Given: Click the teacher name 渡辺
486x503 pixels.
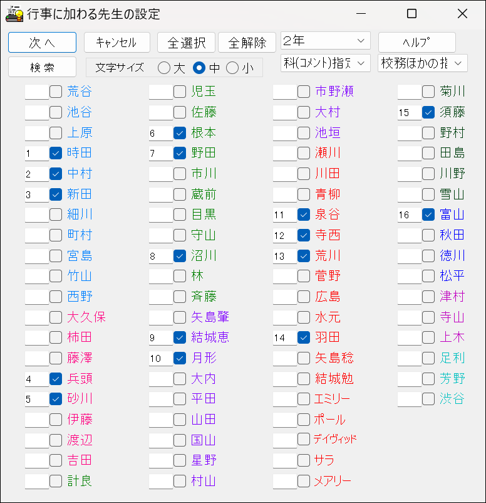Looking at the screenshot, I should [80, 440].
